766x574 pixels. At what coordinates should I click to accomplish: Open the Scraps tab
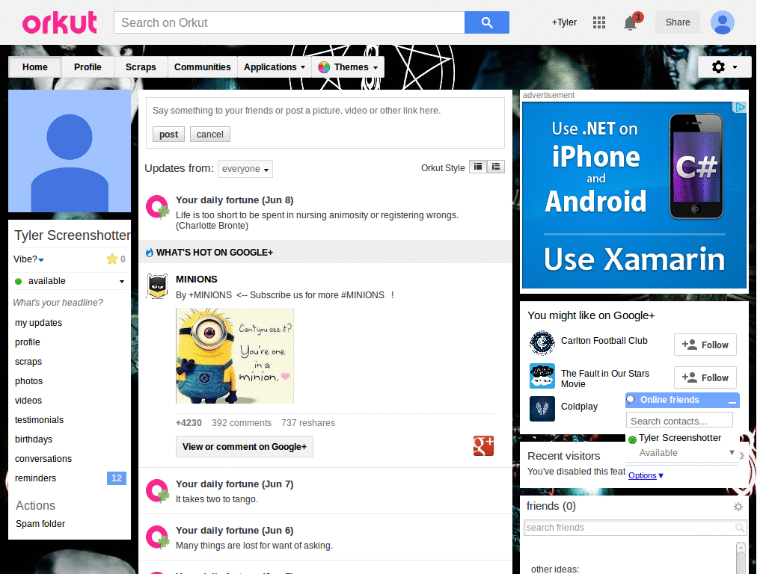(x=141, y=67)
